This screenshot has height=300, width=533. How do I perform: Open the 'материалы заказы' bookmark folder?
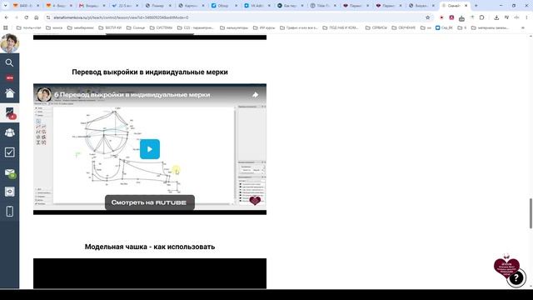[x=491, y=27]
